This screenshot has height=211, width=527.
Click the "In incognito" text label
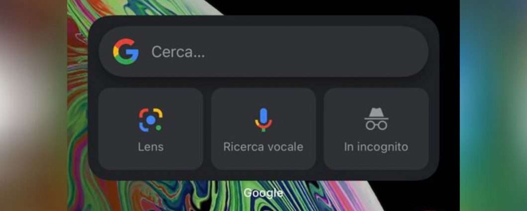click(x=376, y=147)
